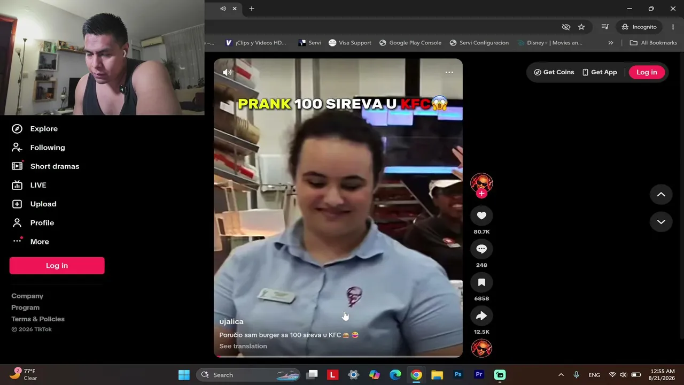The height and width of the screenshot is (385, 684).
Task: Click the taskbar Search box
Action: coord(249,375)
